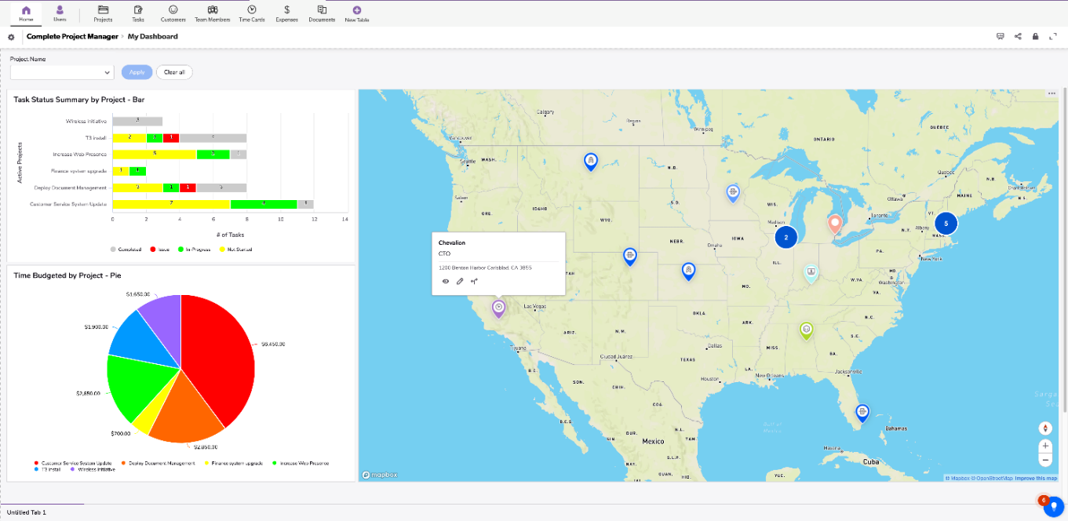Open help bubble with notification badge
This screenshot has width=1068, height=521.
tap(1052, 507)
